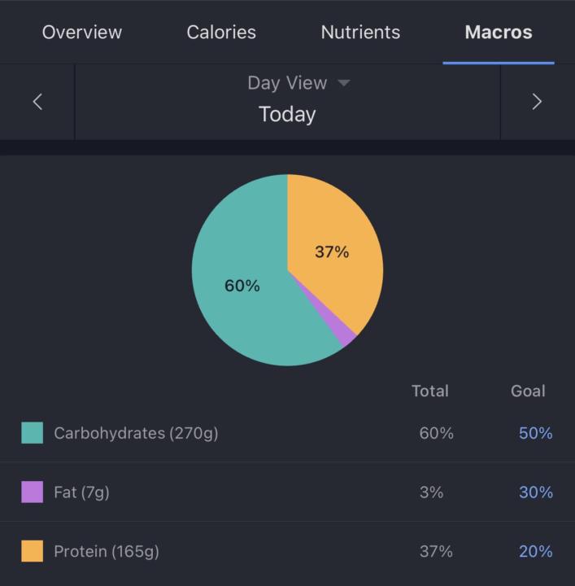Tap the orange 37% pie slice
This screenshot has height=586, width=575.
pyautogui.click(x=333, y=251)
